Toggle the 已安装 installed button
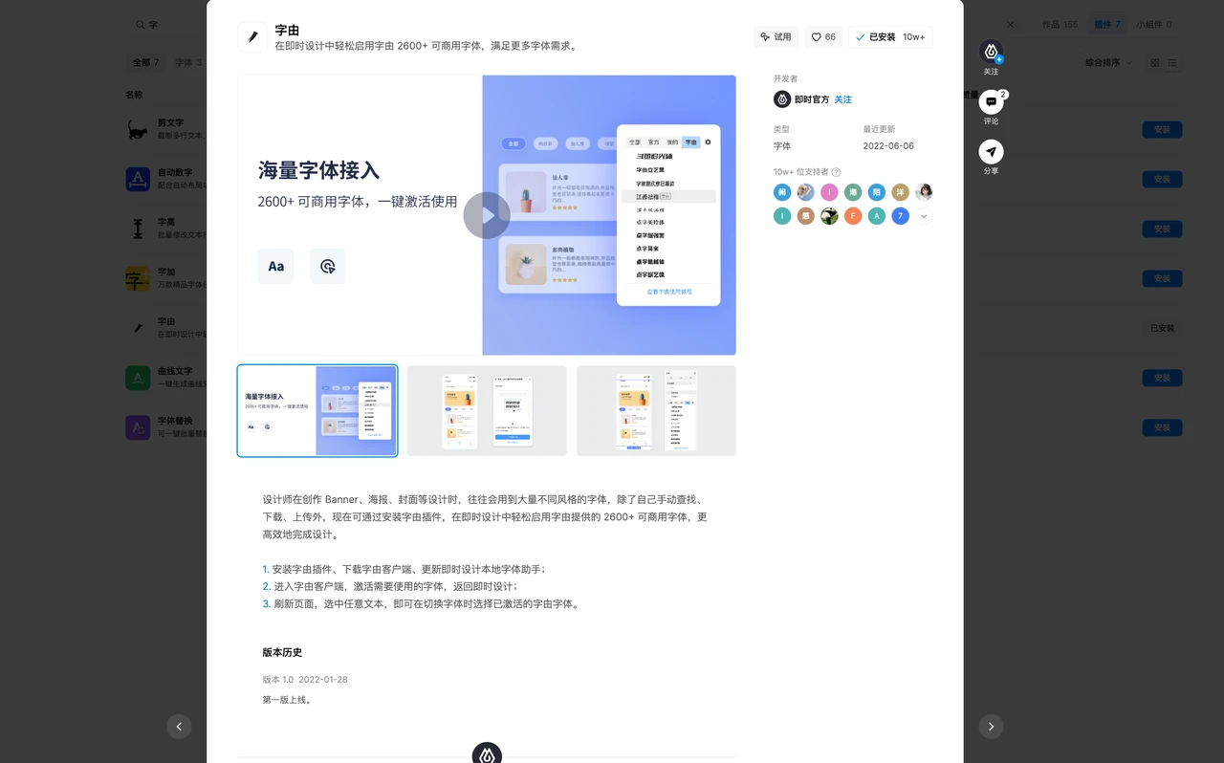The image size is (1224, 763). pos(889,37)
